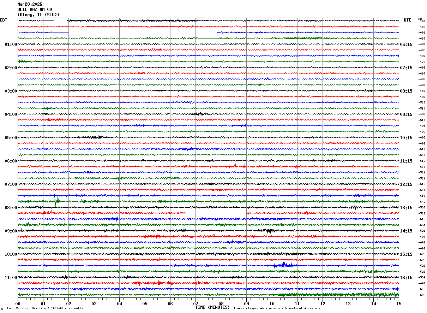427x313 pixels.
Task: Click minute 05 on the bottom axis
Action: pyautogui.click(x=145, y=303)
